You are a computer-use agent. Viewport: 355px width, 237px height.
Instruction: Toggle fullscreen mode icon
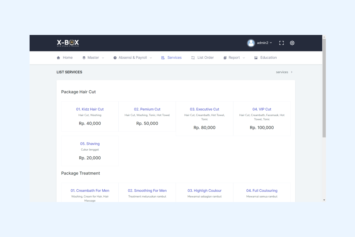click(x=281, y=43)
